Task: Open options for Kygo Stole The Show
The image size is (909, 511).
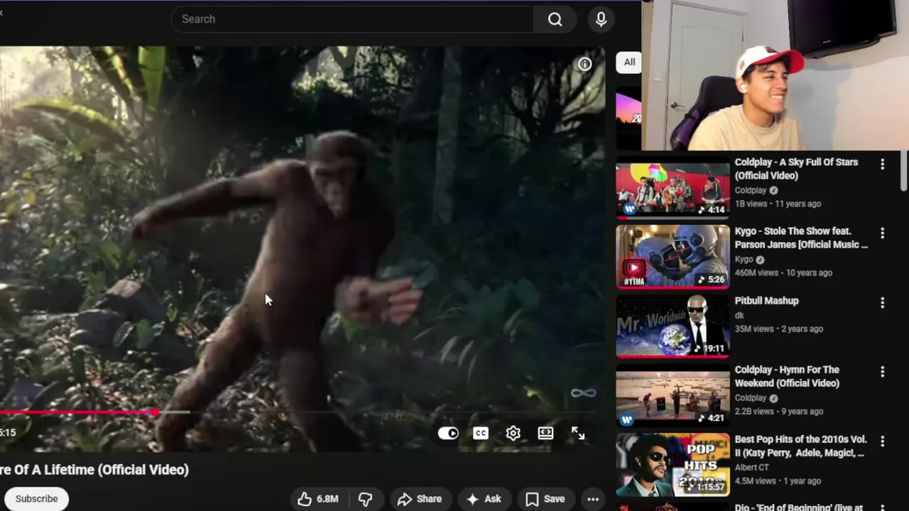Action: (882, 233)
